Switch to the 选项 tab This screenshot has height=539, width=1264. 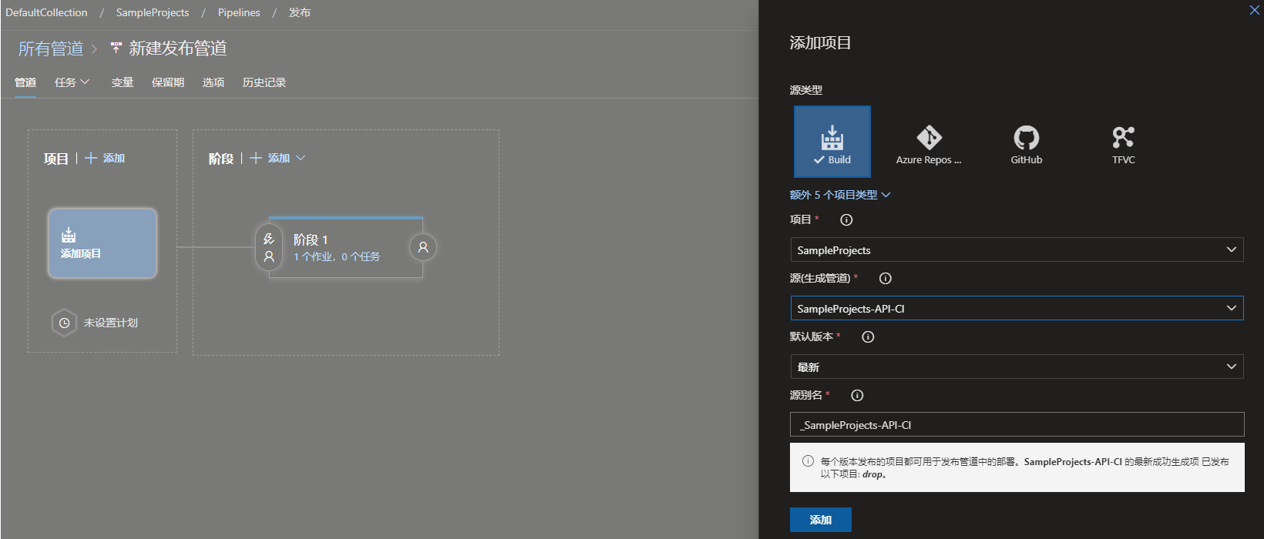click(x=213, y=82)
